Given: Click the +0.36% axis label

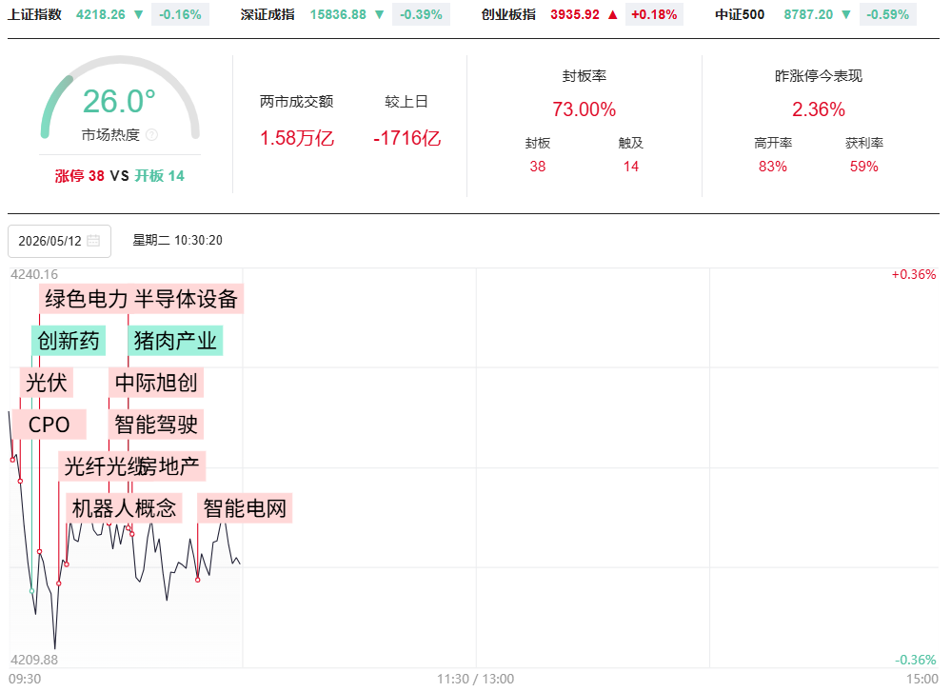Looking at the screenshot, I should 913,274.
